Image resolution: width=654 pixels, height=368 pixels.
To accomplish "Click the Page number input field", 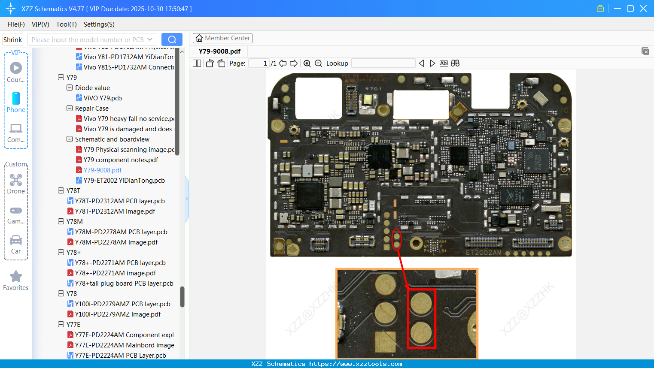I will pyautogui.click(x=259, y=63).
